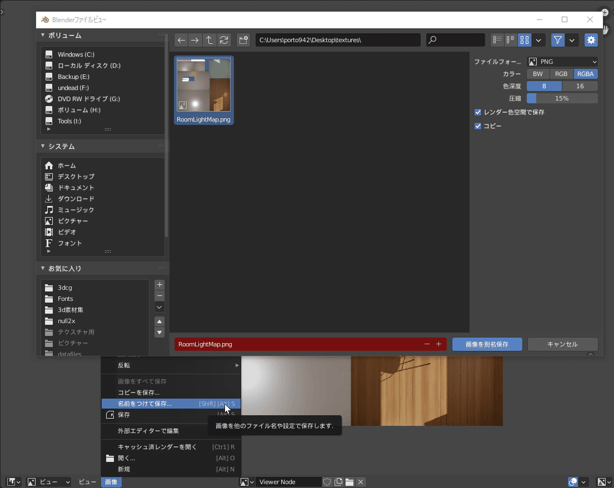
Task: Move bookmark up in list
Action: click(x=159, y=321)
